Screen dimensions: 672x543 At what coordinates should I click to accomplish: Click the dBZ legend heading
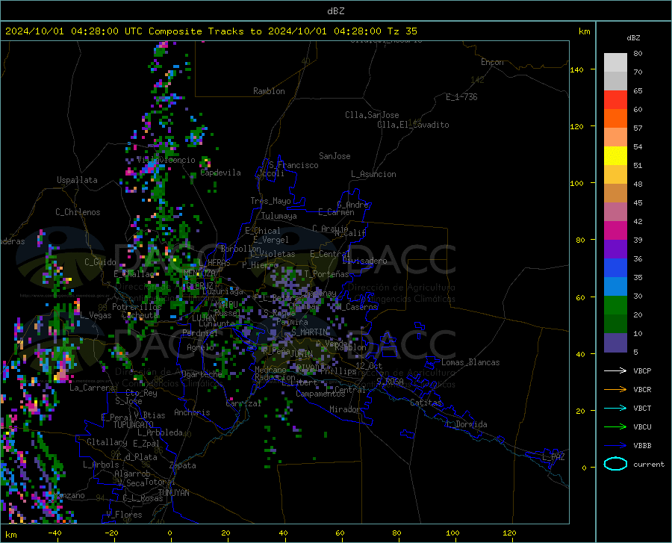[633, 38]
